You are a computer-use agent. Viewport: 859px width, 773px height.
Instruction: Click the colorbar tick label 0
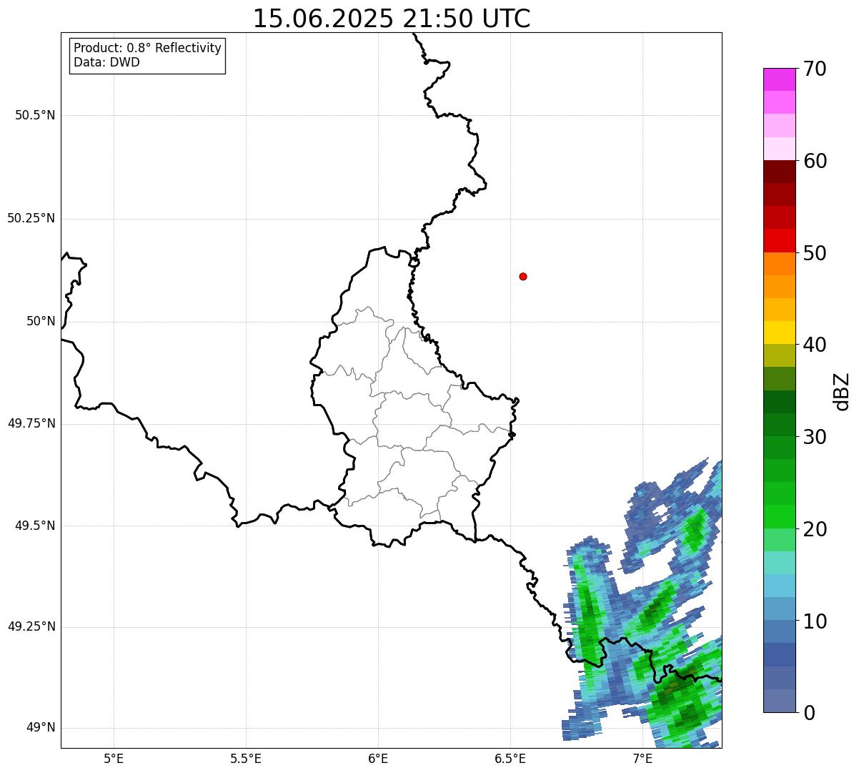tap(809, 713)
